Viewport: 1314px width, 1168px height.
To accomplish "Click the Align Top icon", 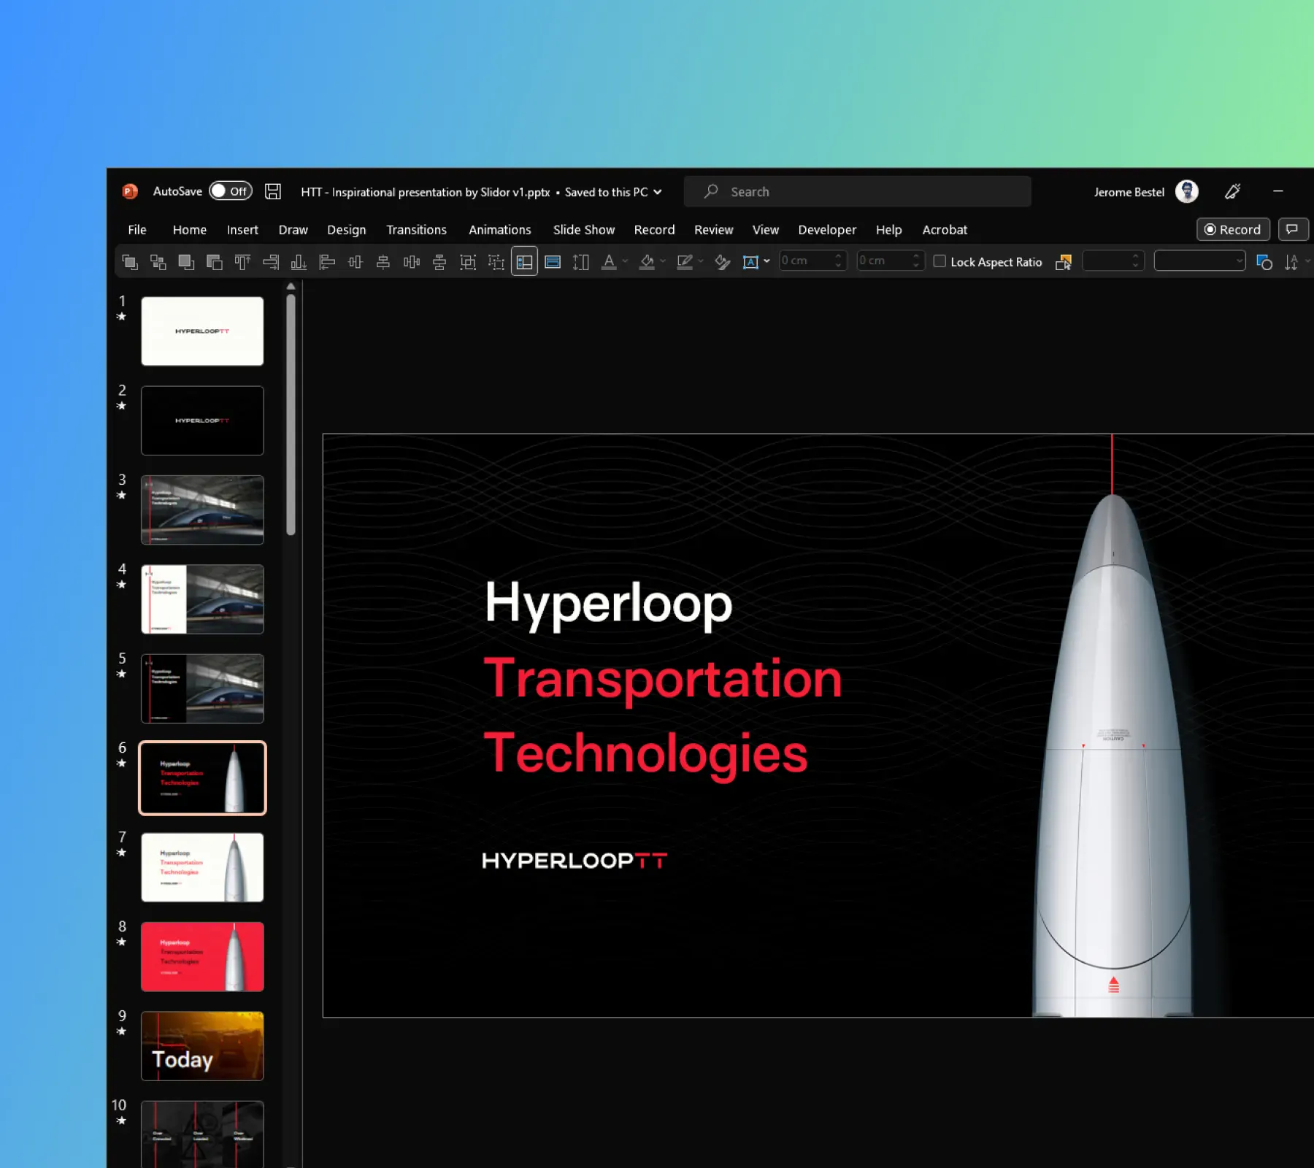I will (242, 262).
